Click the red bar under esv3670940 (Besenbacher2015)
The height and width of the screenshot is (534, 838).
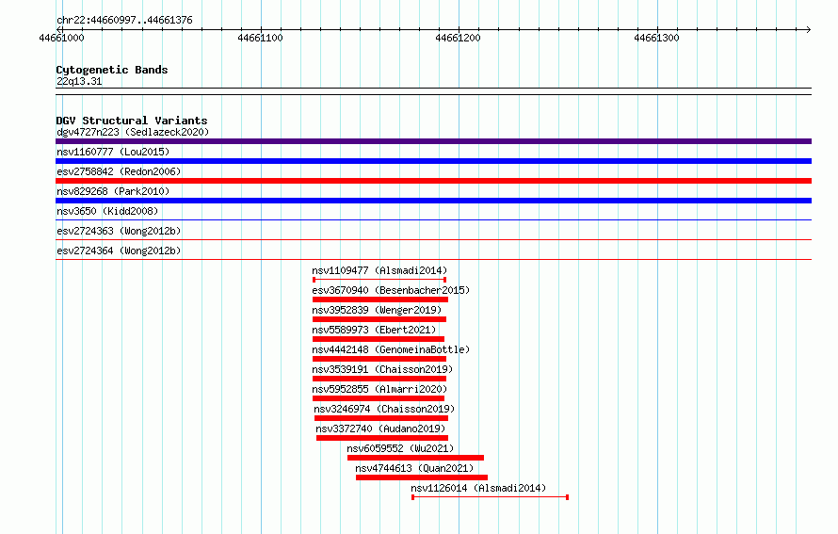pos(380,299)
